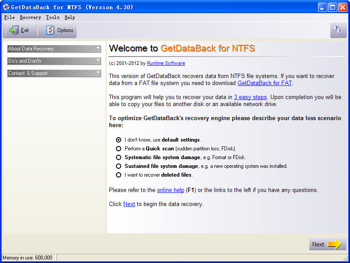The height and width of the screenshot is (263, 350).
Task: Expand the Contact & Support section
Action: (x=54, y=73)
